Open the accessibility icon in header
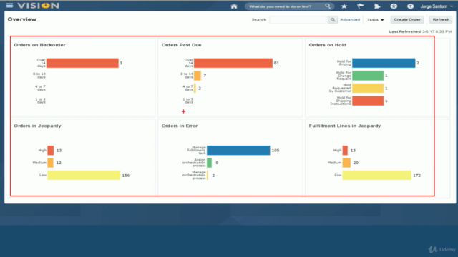The image size is (458, 257). (x=394, y=6)
